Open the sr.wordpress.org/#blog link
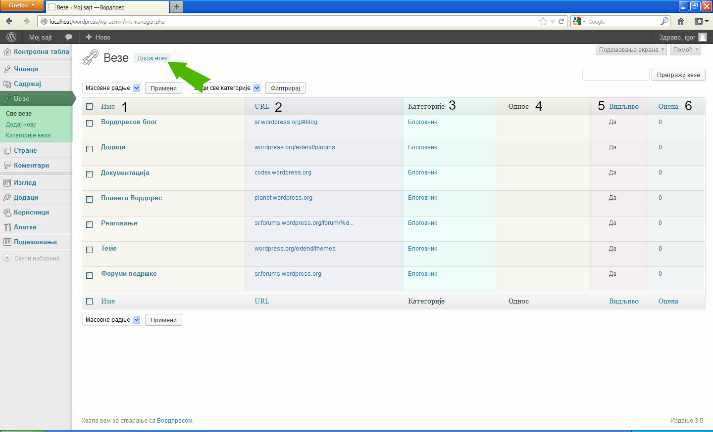The width and height of the screenshot is (713, 432). [286, 122]
